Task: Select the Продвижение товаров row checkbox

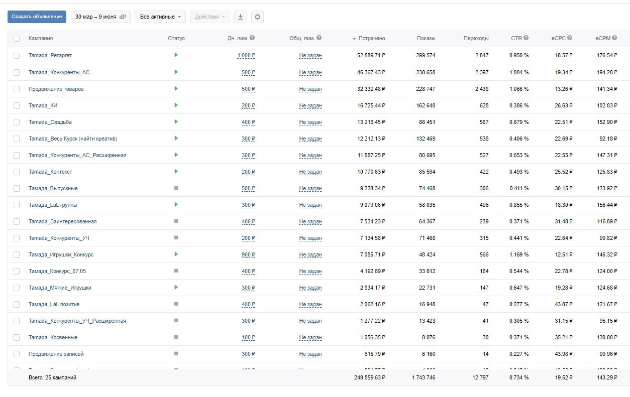Action: click(17, 89)
